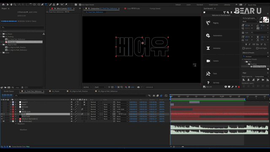
Task: Switch to 03_Align to Path_Reference tab
Action: (x=108, y=91)
